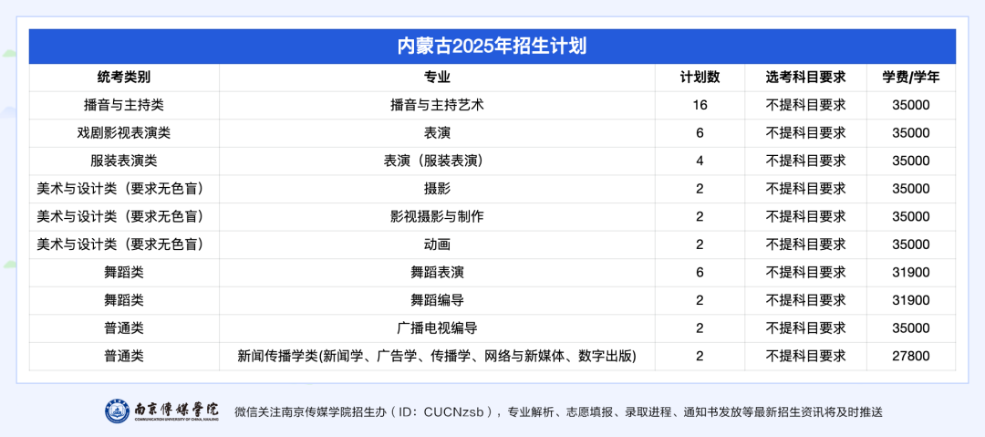Screen dimensions: 985x437
Task: Click tuition 31900 in the 舞蹈编导 row
Action: point(911,300)
